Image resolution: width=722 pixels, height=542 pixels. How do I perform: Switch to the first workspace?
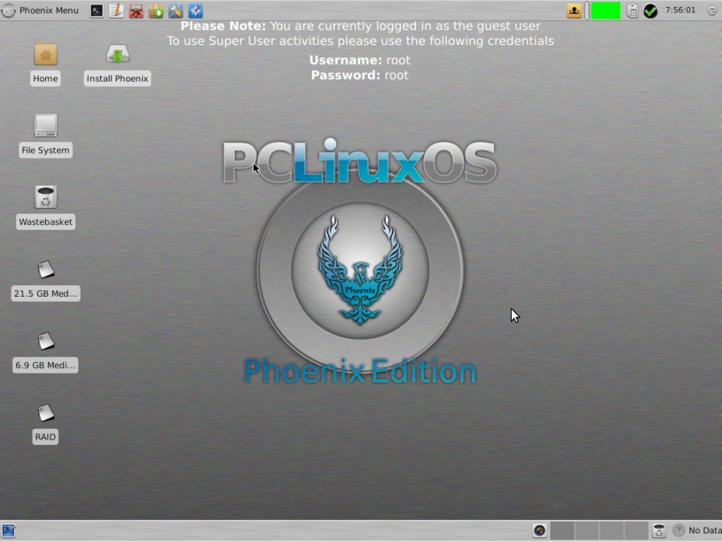click(562, 530)
